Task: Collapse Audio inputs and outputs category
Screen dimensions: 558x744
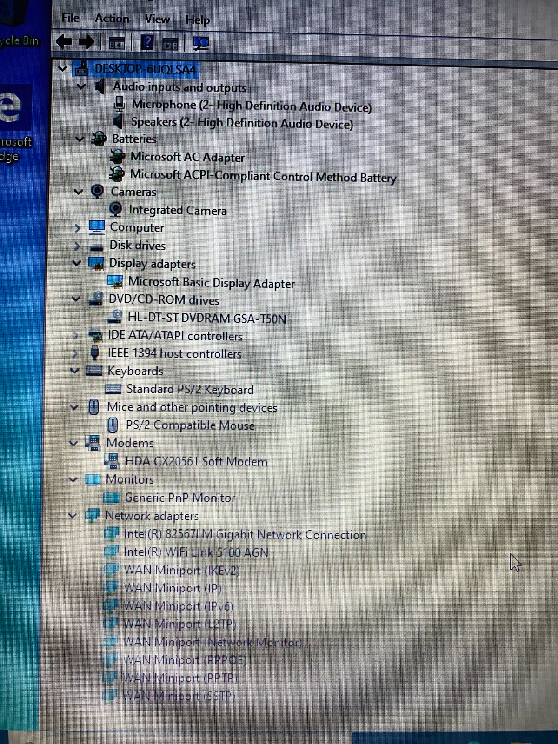Action: pyautogui.click(x=81, y=86)
